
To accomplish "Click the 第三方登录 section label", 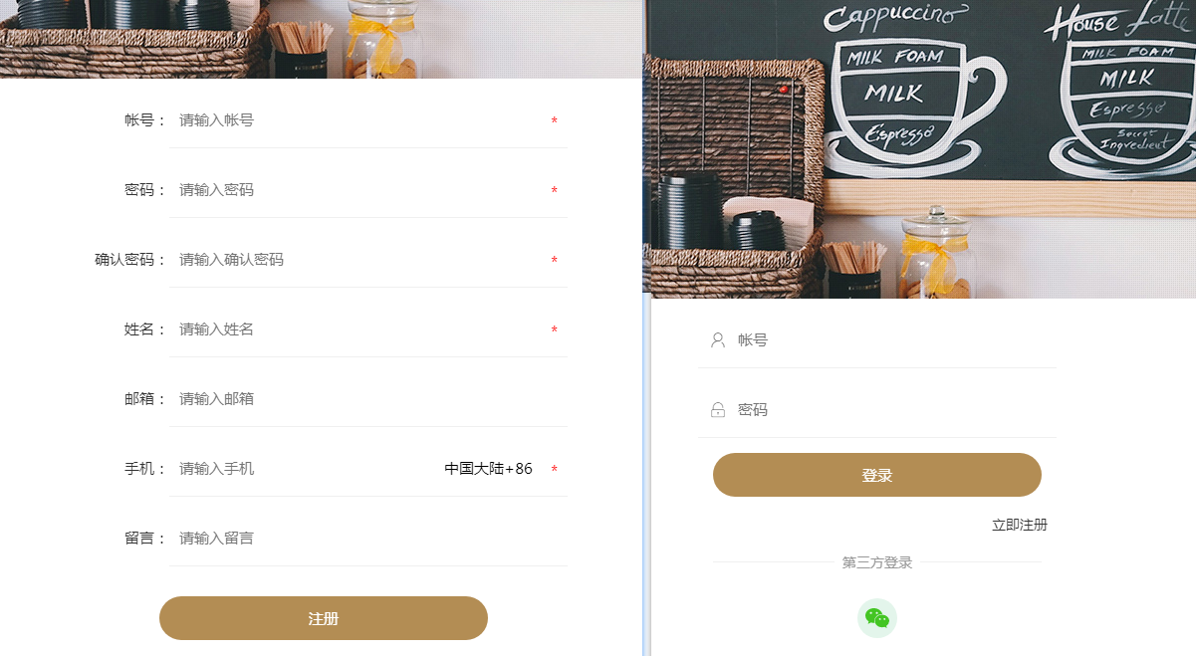I will 877,562.
